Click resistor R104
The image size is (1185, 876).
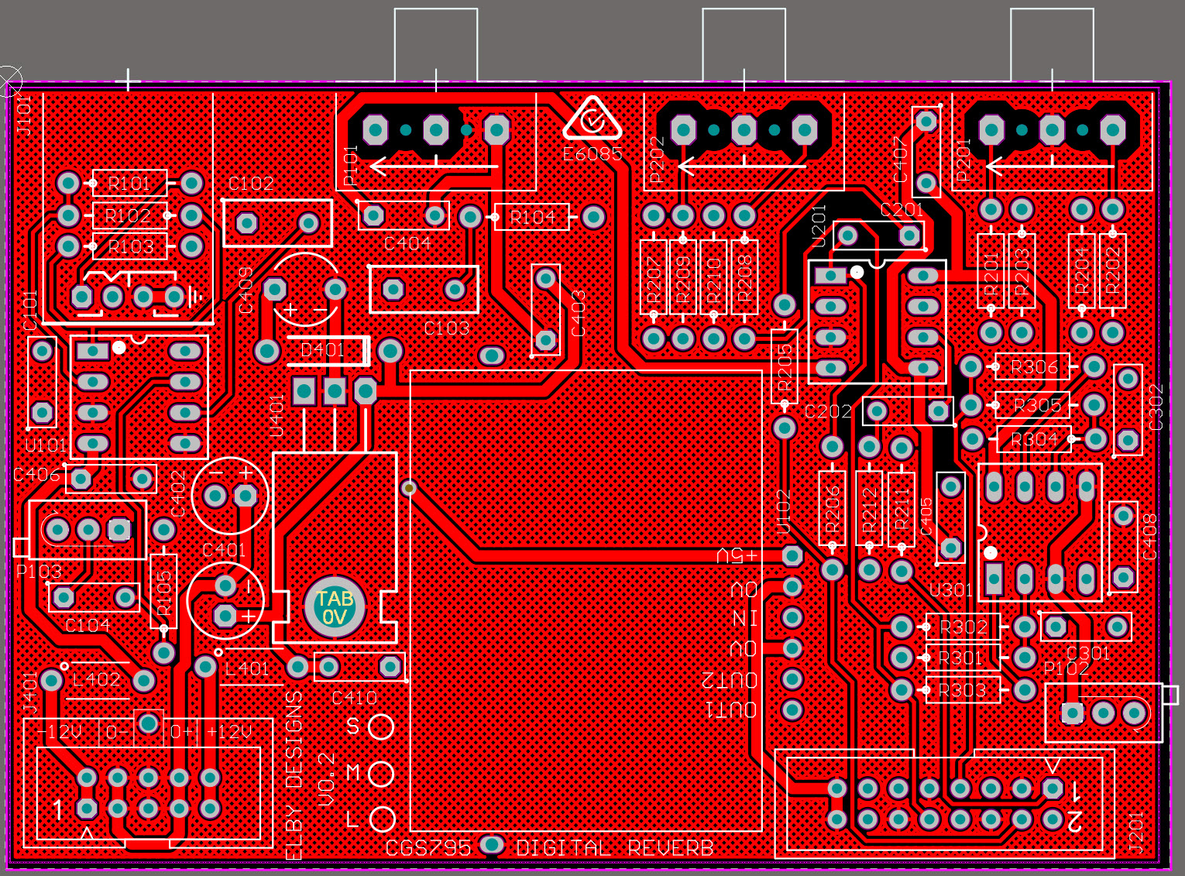pos(532,217)
